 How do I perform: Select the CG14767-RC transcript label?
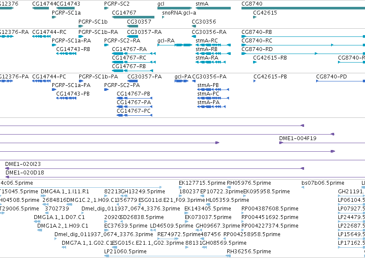(129, 58)
